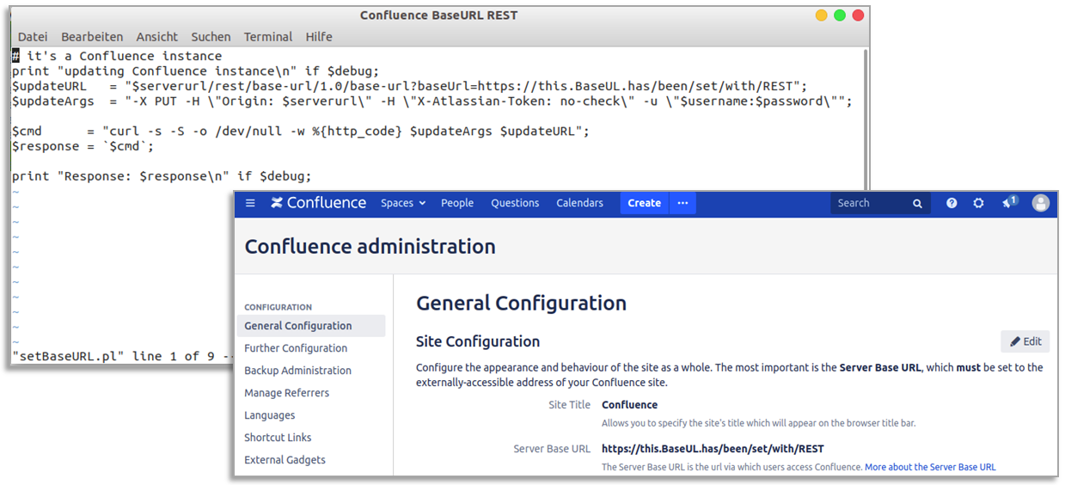1065x485 pixels.
Task: Open Shortcut Links in sidebar
Action: 278,438
